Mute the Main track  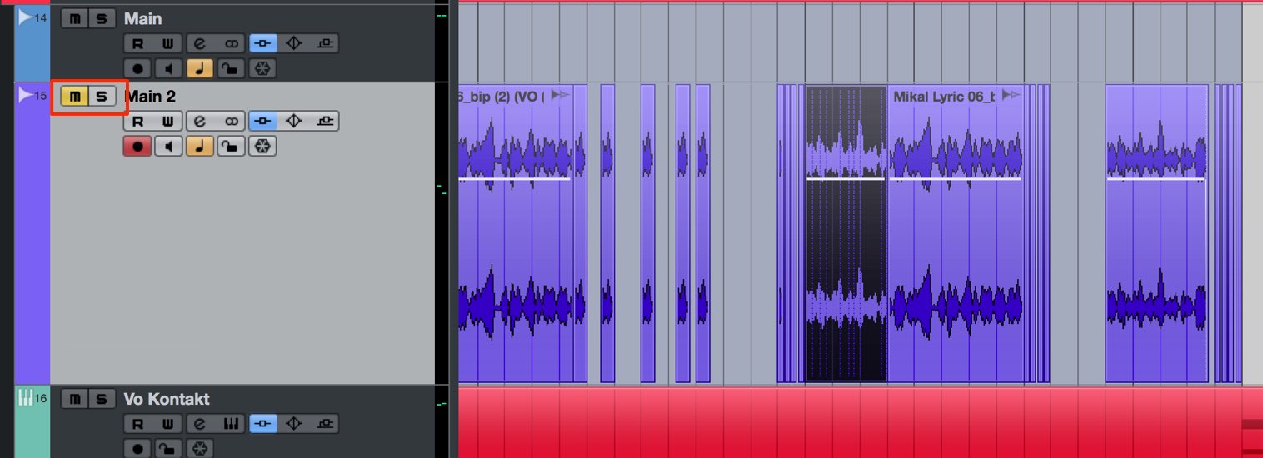75,18
